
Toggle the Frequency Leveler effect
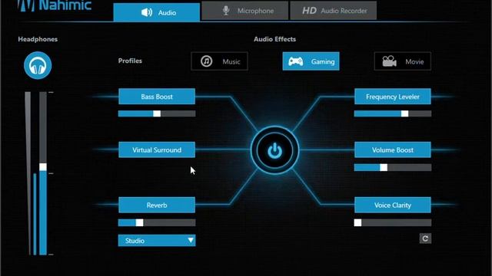click(393, 97)
